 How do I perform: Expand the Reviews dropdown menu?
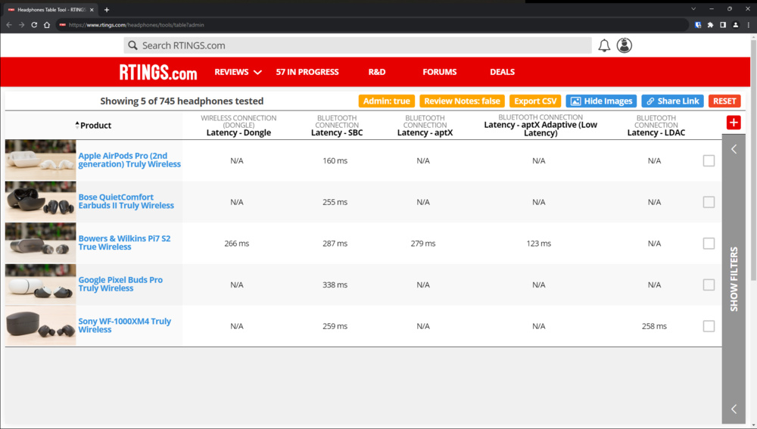coord(238,72)
